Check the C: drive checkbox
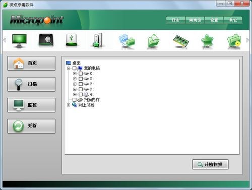Image resolution: width=252 pixels, height=190 pixels. pyautogui.click(x=81, y=74)
